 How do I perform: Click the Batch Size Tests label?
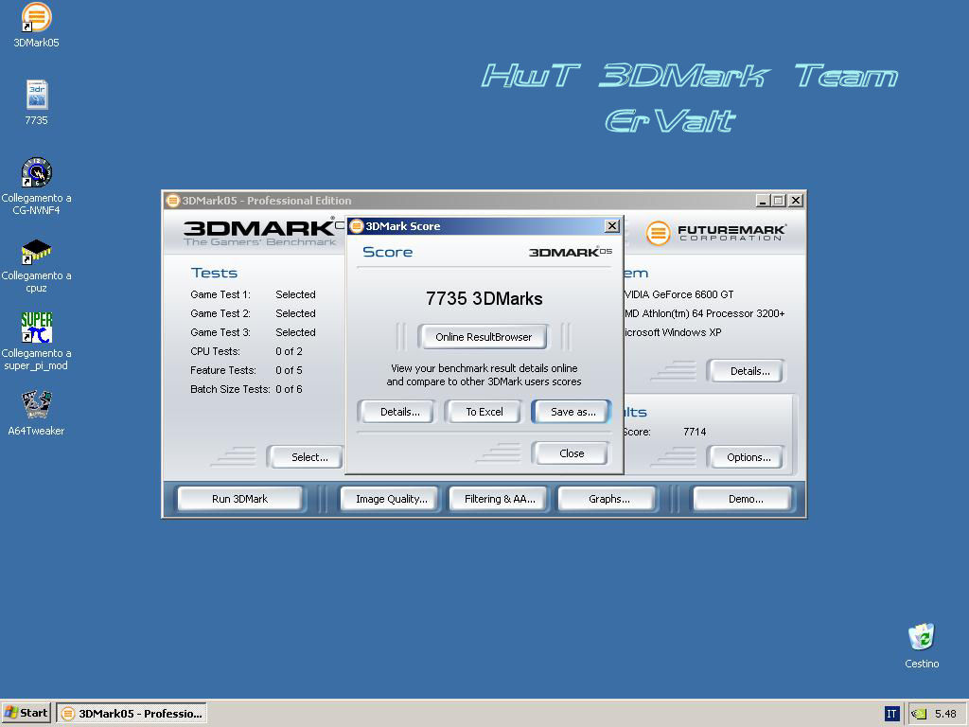tap(230, 389)
